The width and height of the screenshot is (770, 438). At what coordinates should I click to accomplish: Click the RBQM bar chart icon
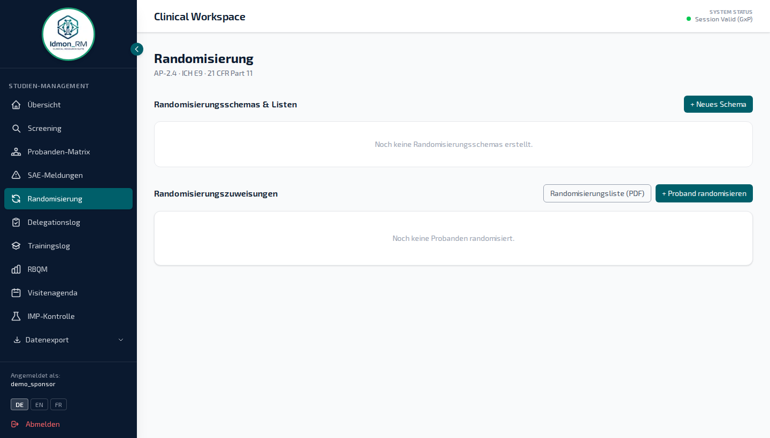point(16,269)
